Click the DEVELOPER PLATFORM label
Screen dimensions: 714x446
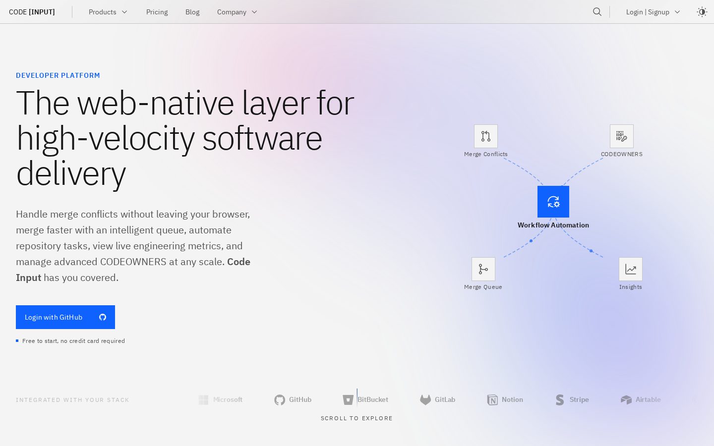[58, 75]
